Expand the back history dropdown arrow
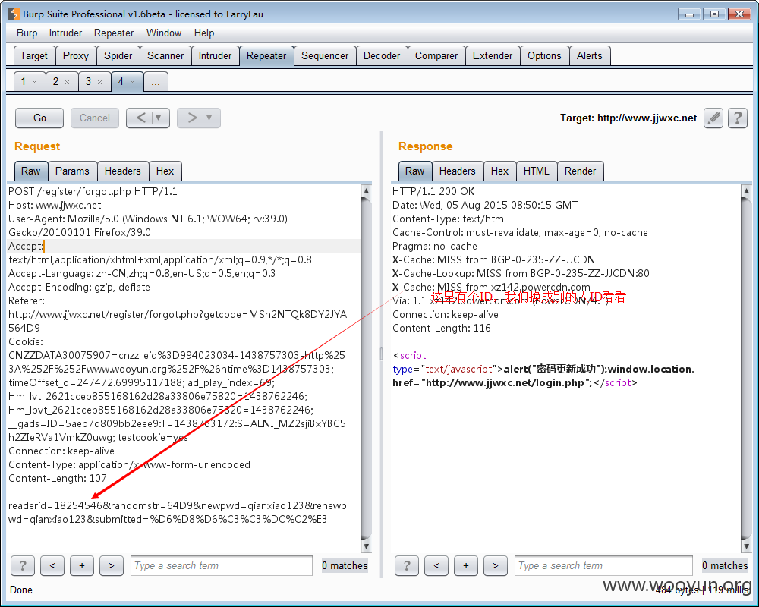759x607 pixels. pos(159,118)
